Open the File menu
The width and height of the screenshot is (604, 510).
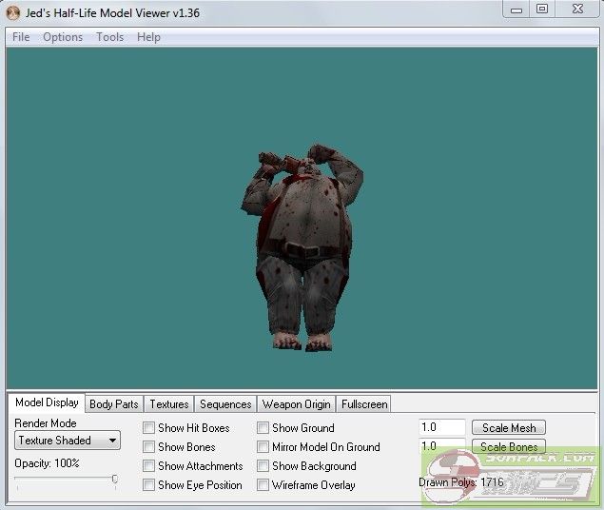click(21, 37)
